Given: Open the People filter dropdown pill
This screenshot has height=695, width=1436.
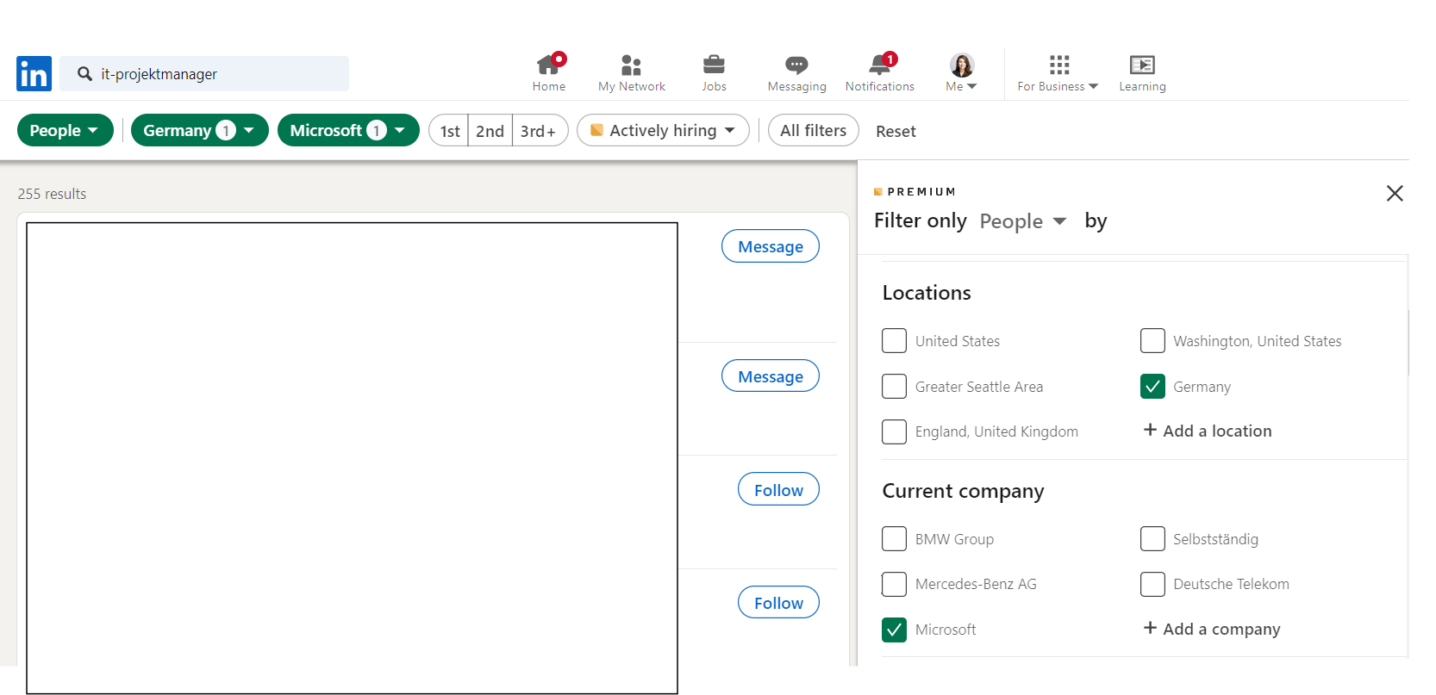Looking at the screenshot, I should pos(66,130).
